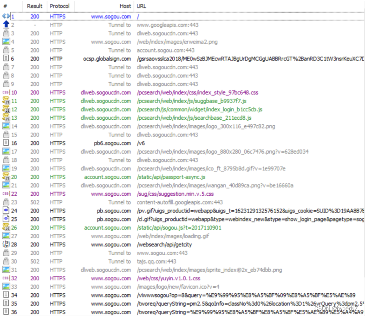Click the www.sogou.com host in session 1
The width and height of the screenshot is (365, 316).
(111, 17)
